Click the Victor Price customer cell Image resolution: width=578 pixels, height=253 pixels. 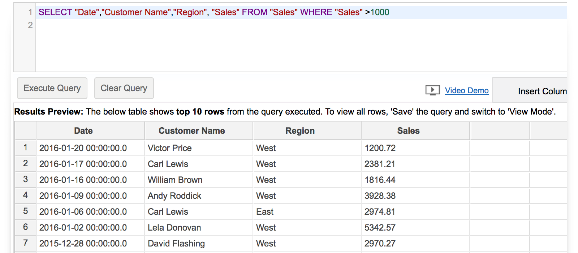169,148
